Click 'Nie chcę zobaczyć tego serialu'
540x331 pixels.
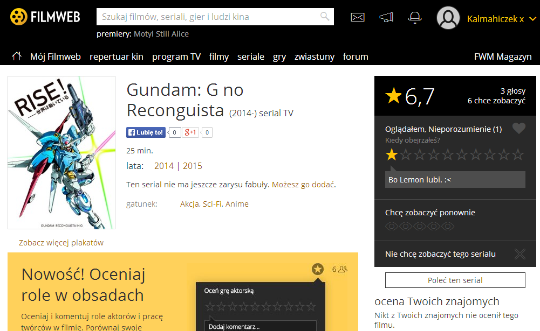click(440, 254)
